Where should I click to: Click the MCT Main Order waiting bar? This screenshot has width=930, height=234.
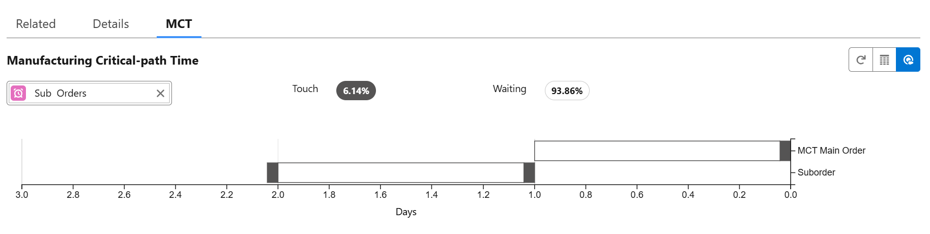[656, 151]
